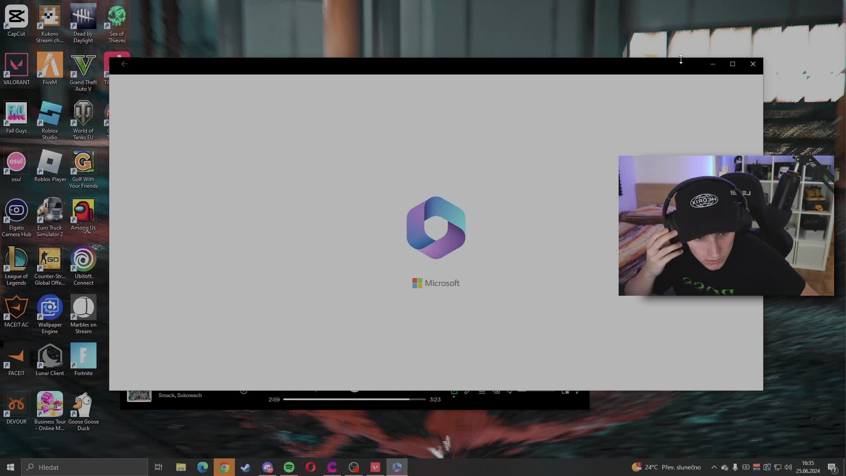
Task: Open Steam from the taskbar
Action: tap(246, 467)
